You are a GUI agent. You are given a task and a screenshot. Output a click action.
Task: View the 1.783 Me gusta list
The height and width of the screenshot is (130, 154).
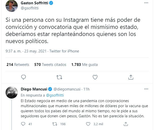pyautogui.click(x=84, y=65)
